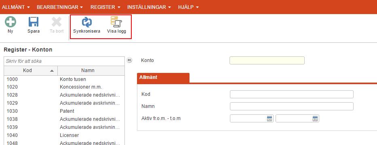Image resolution: width=377 pixels, height=145 pixels.
Task: Run Synkronisera sync icon
Action: [x=87, y=22]
